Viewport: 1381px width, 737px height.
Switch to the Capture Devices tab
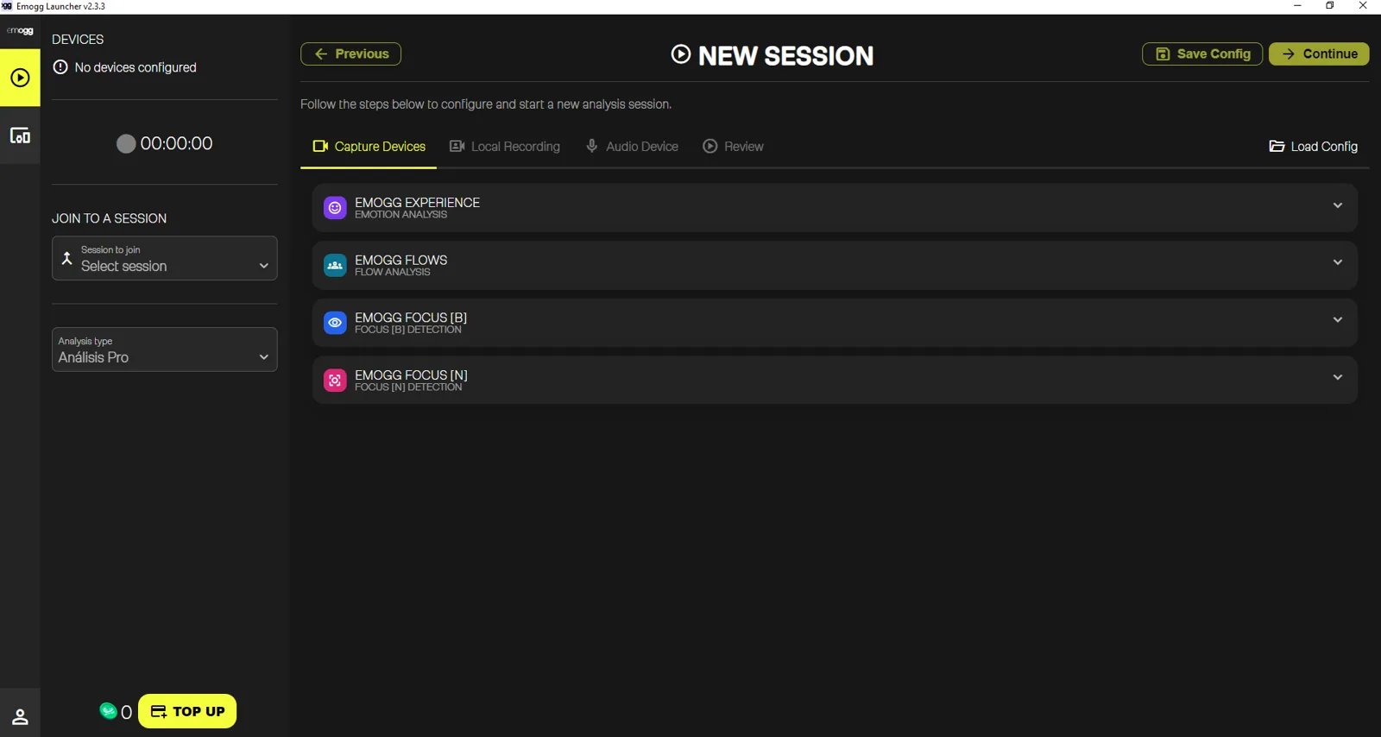click(369, 147)
